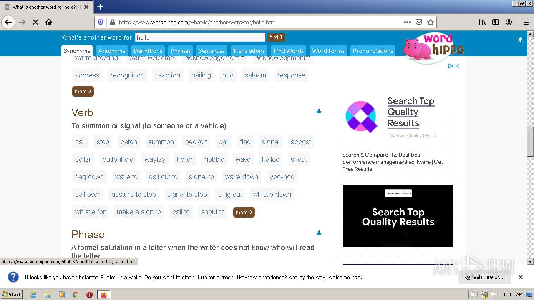Close the WordHippo tab
This screenshot has width=534, height=300.
pos(86,7)
